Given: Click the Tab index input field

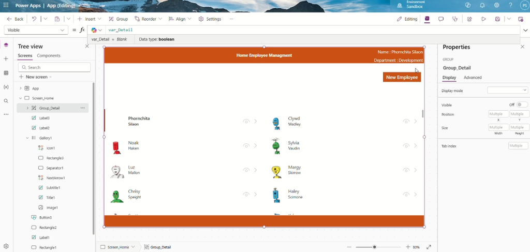Looking at the screenshot, I should [518, 145].
